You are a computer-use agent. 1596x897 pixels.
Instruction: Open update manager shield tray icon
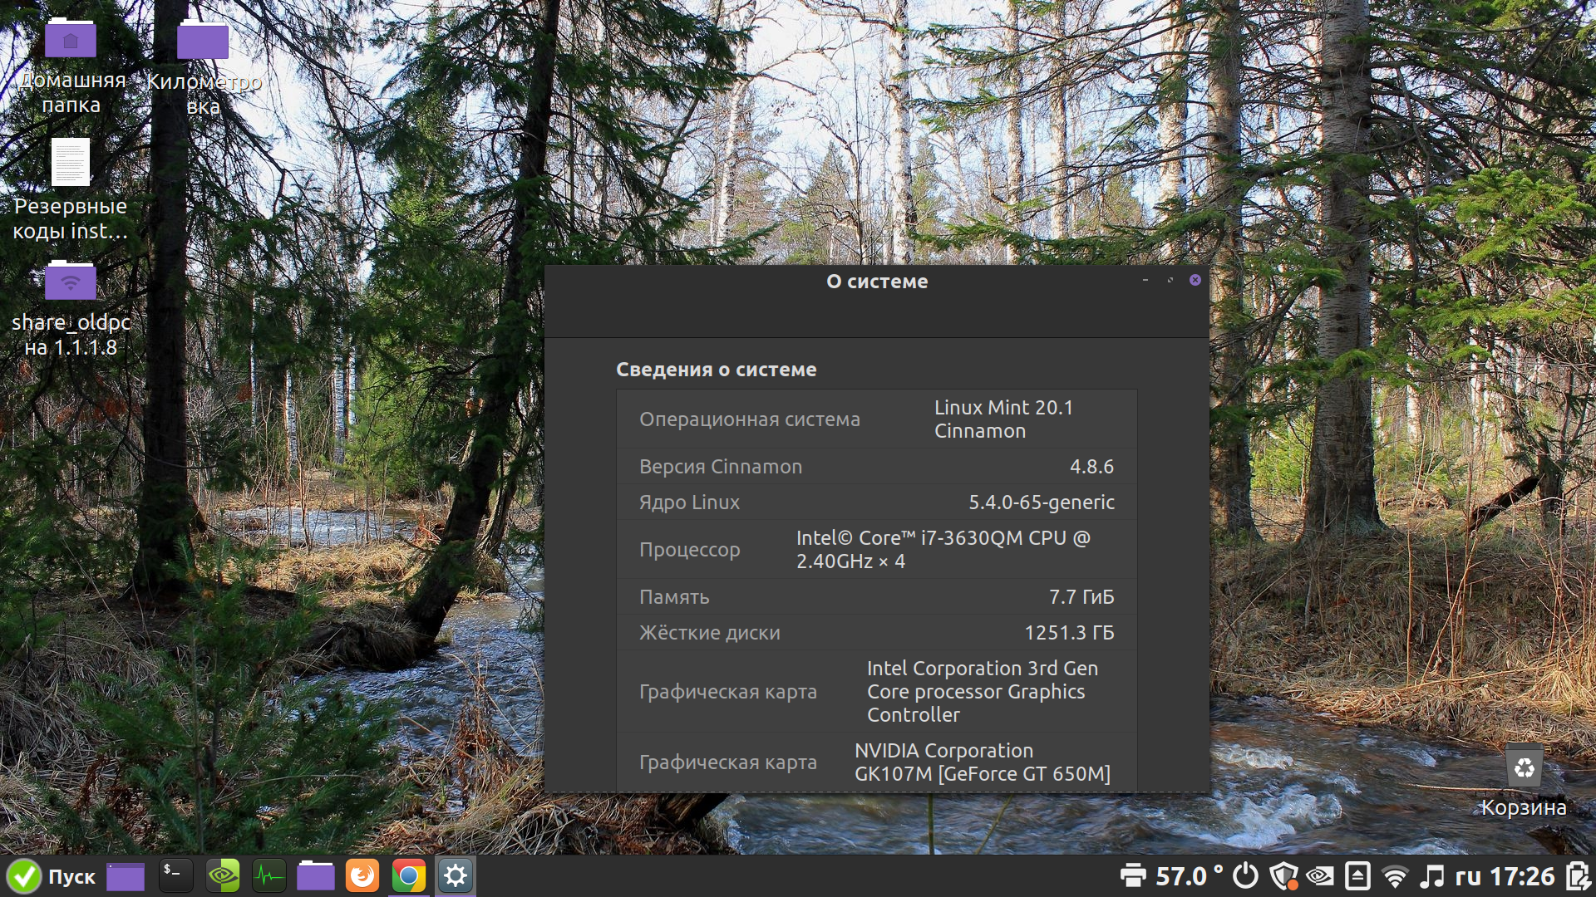[1284, 876]
